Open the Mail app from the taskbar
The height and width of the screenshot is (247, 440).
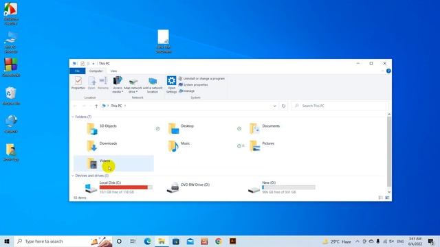pyautogui.click(x=190, y=241)
